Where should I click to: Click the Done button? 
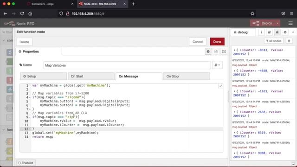(x=217, y=42)
